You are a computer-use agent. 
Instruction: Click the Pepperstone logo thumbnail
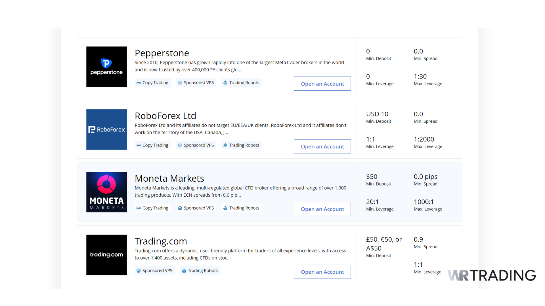(106, 67)
